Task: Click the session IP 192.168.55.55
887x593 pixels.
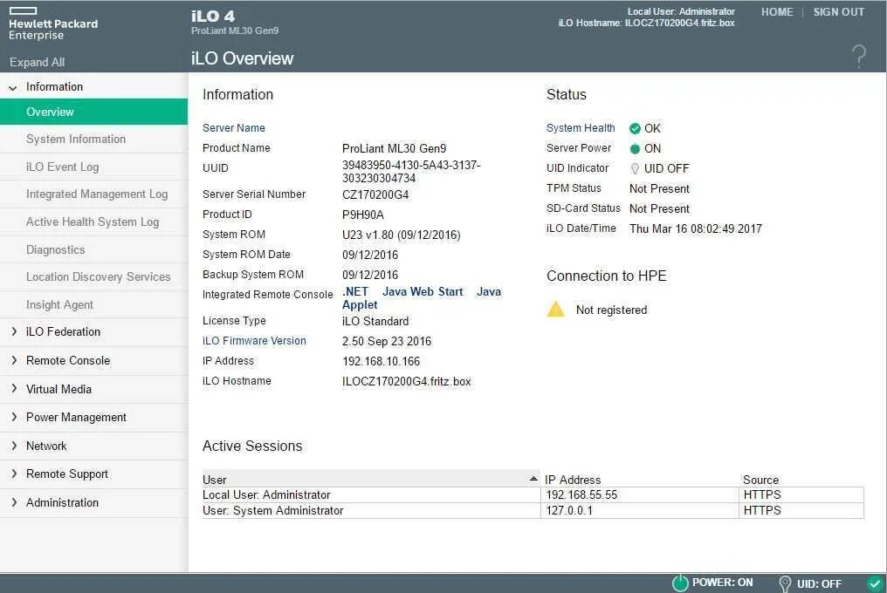Action: pos(581,495)
